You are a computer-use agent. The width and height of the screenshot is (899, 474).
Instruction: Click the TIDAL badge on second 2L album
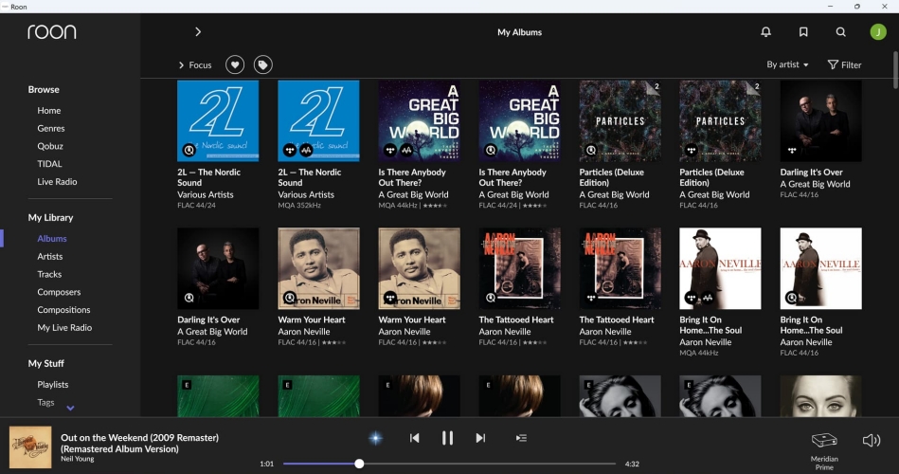pyautogui.click(x=290, y=151)
